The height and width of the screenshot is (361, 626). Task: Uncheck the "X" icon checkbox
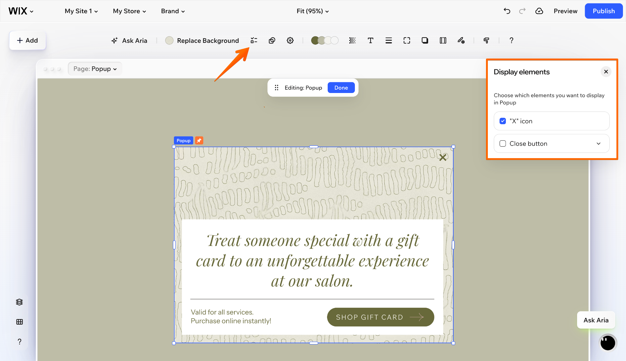[x=503, y=121]
